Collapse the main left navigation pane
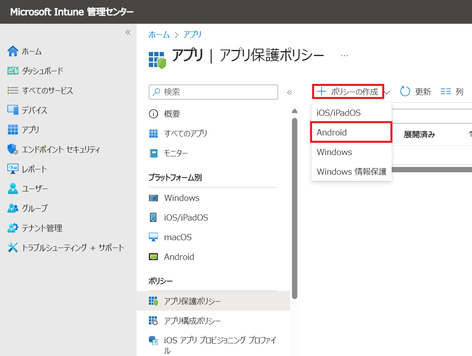Viewport: 472px width, 356px height. [x=128, y=32]
